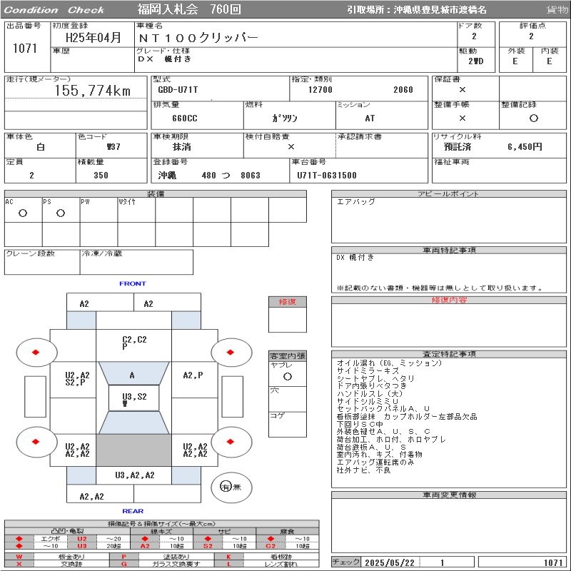Click the designation number 12700
This screenshot has width=571, height=571.
[320, 90]
